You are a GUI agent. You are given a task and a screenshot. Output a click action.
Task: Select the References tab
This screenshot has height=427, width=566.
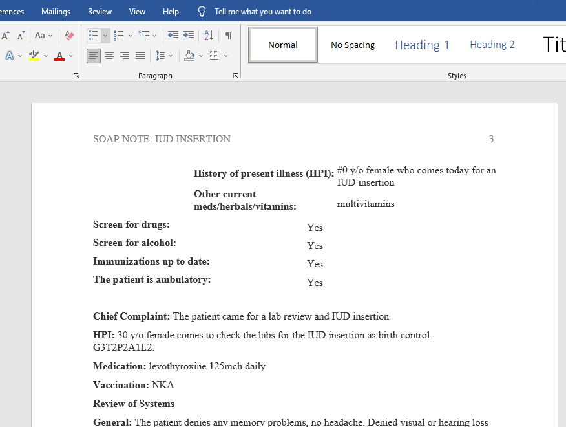point(12,12)
